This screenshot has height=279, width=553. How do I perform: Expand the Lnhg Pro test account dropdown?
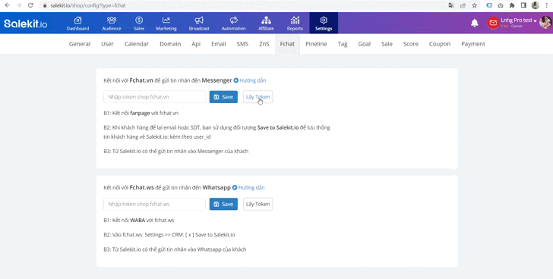(518, 20)
